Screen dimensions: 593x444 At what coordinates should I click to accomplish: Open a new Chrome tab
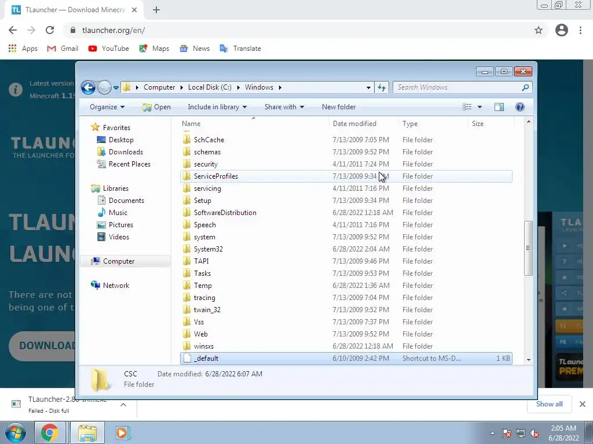coord(156,10)
